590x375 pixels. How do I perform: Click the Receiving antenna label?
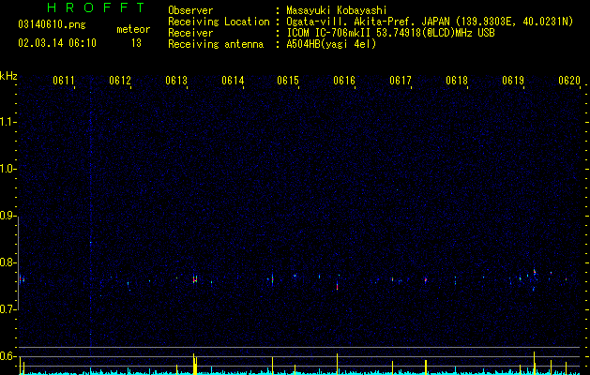[x=216, y=44]
